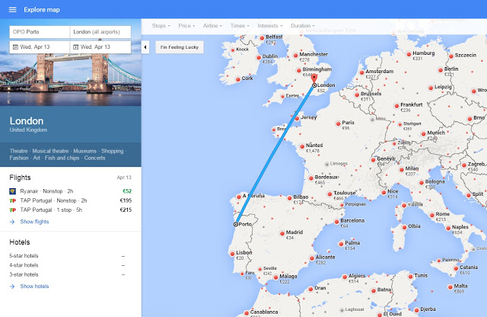Select the Paris map dot
The height and width of the screenshot is (317, 487).
(338, 123)
